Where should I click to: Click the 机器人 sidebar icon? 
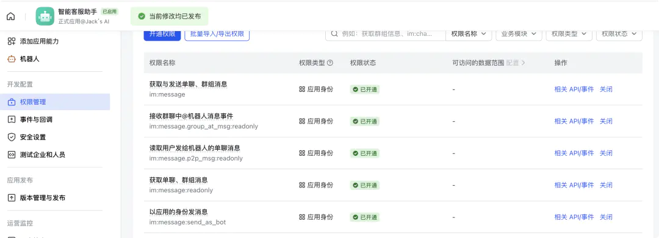click(12, 59)
